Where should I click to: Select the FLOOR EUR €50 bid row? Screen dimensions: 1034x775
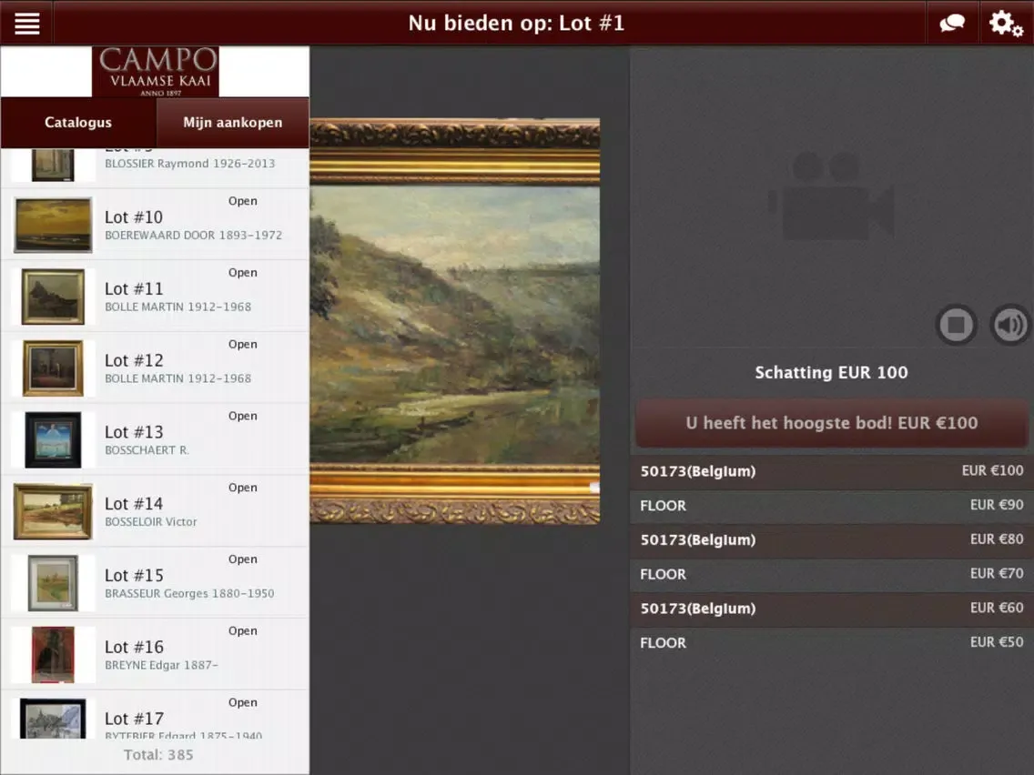(832, 642)
